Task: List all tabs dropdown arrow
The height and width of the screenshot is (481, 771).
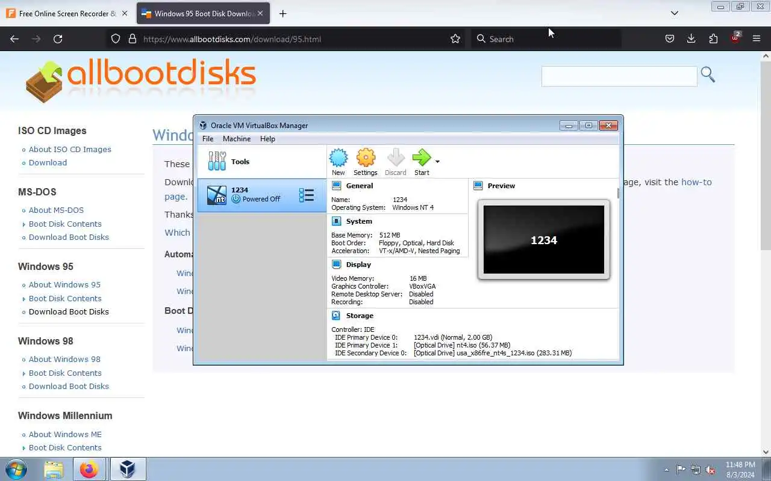Action: click(675, 13)
